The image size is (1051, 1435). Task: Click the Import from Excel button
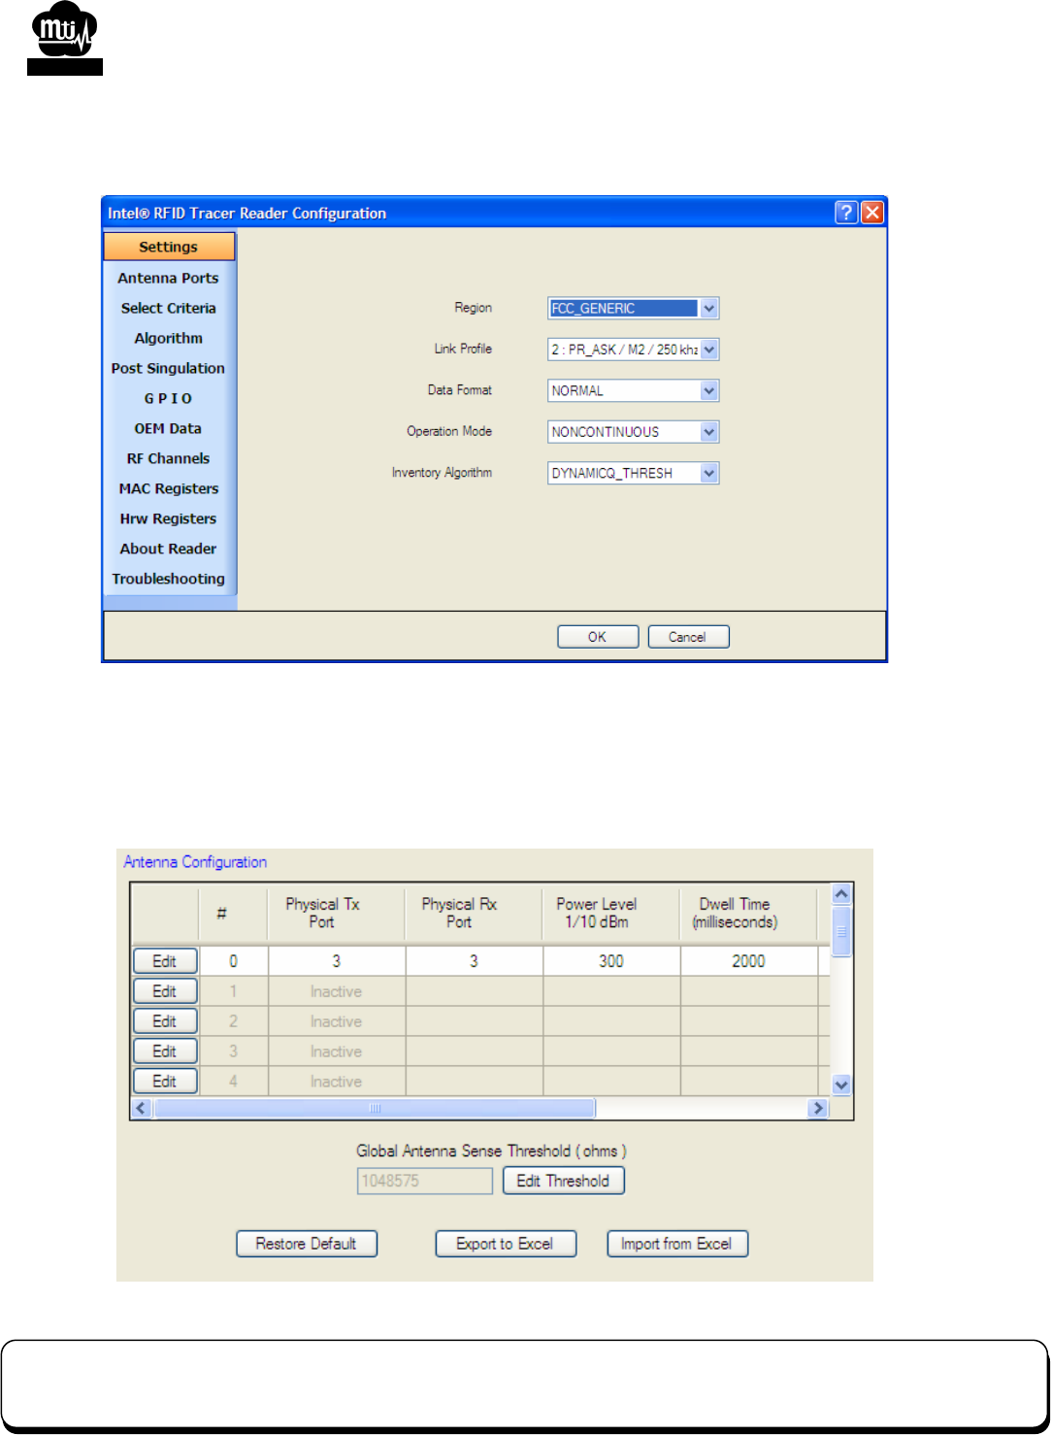tap(677, 1244)
